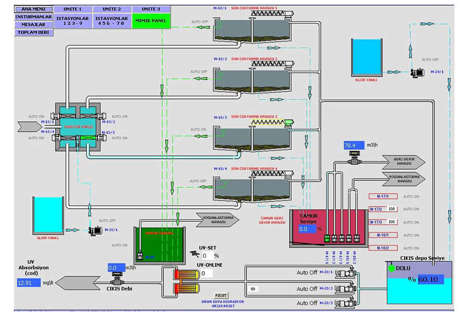Click Auto Off status for M-20/3
468x316 pixels.
point(307,303)
